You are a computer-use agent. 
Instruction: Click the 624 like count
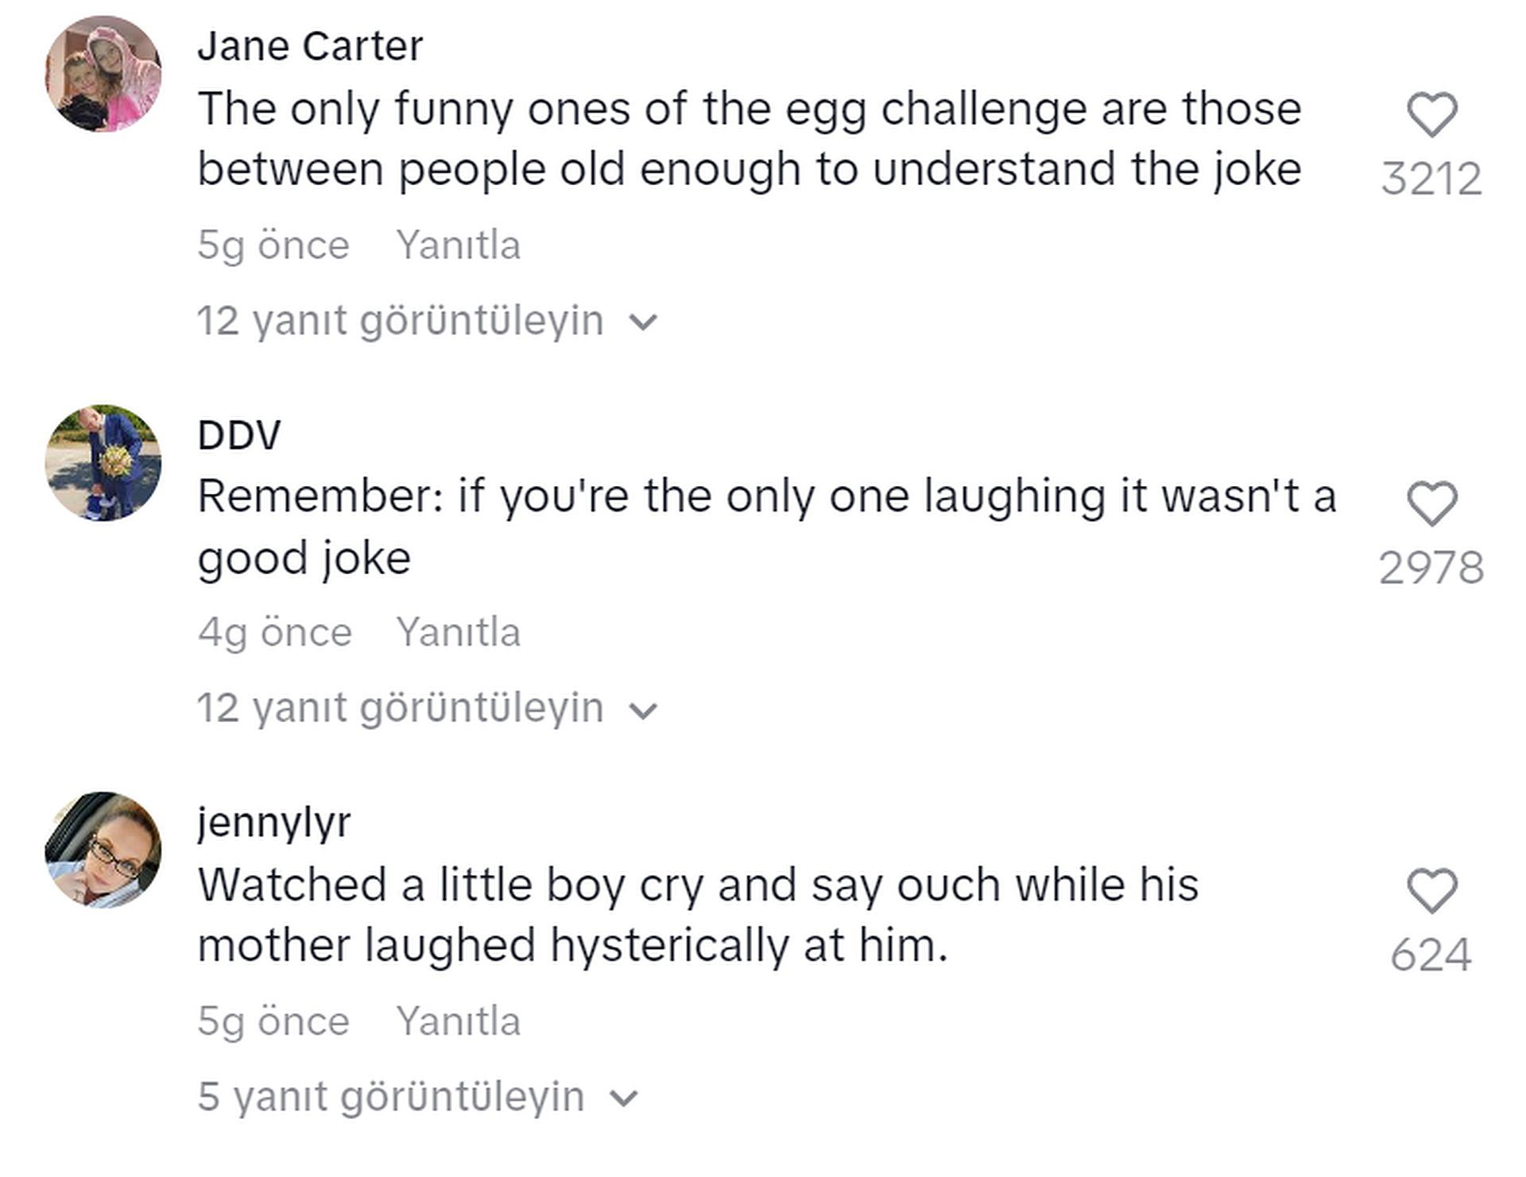(1431, 955)
